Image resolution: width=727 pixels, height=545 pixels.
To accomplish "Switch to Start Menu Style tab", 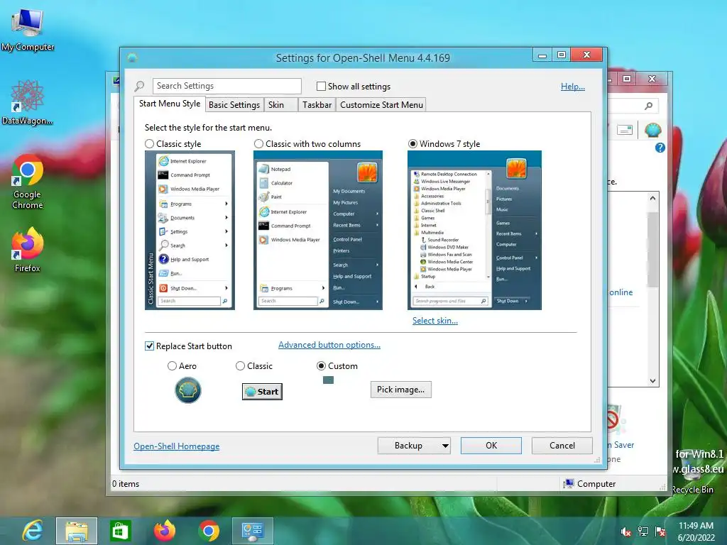I will click(170, 104).
